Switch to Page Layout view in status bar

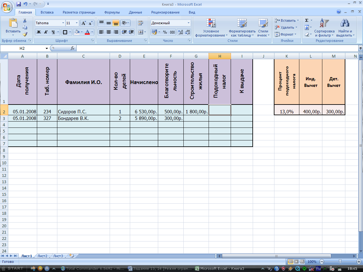[x=296, y=262]
